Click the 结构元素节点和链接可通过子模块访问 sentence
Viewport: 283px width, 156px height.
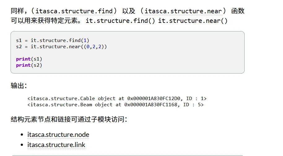(69, 119)
